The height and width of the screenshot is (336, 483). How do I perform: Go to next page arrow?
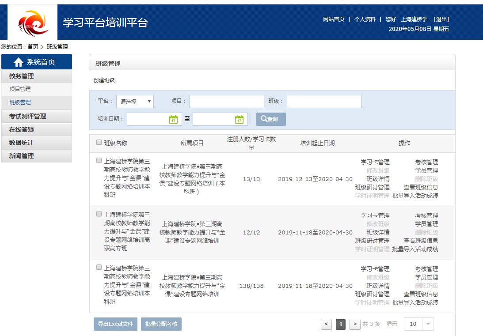coord(355,324)
